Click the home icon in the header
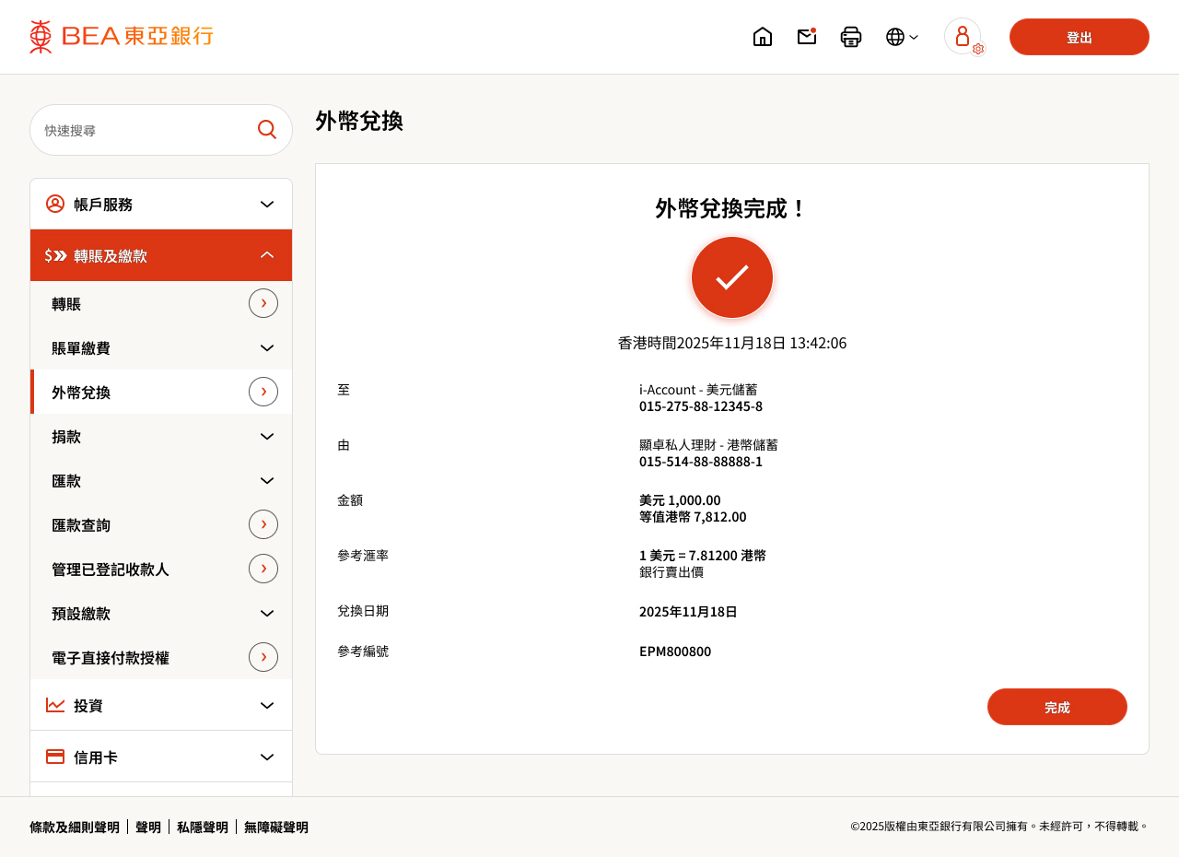The height and width of the screenshot is (857, 1179). (x=762, y=35)
